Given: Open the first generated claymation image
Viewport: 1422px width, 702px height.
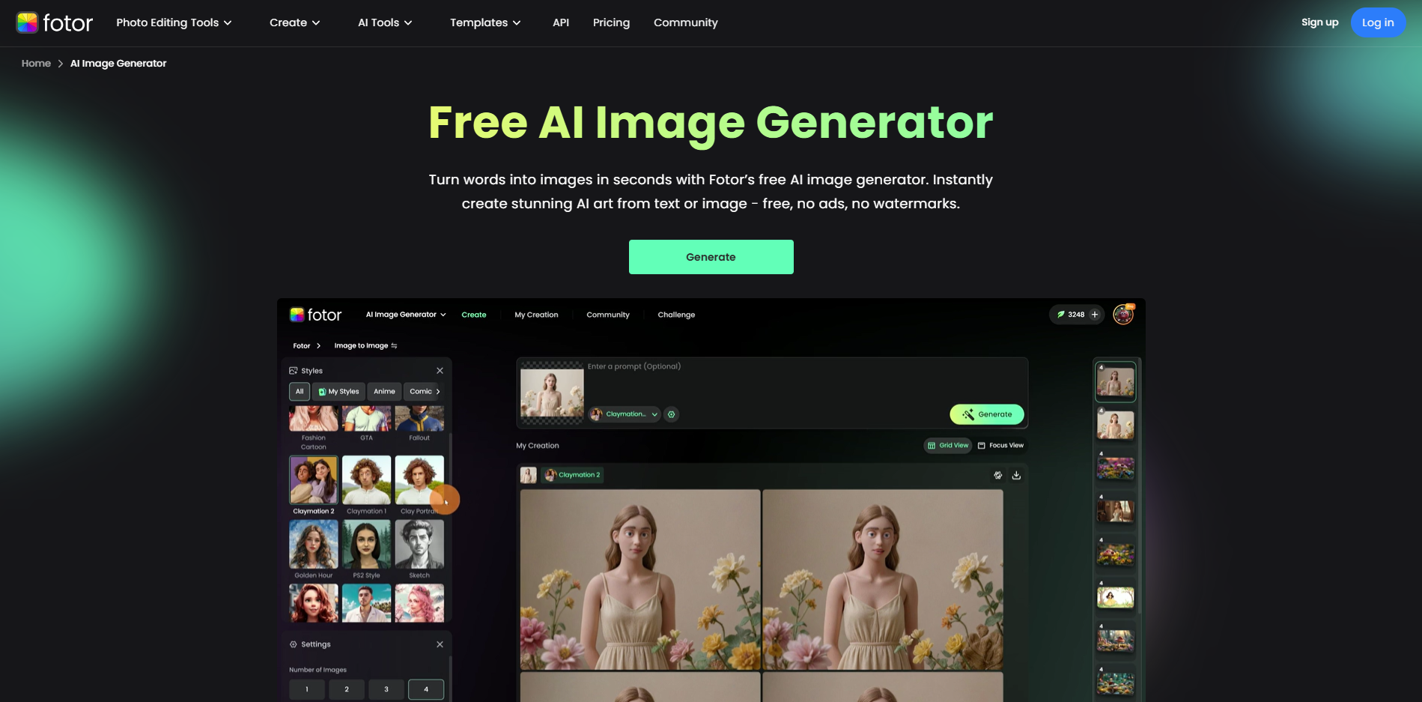Looking at the screenshot, I should pos(640,580).
